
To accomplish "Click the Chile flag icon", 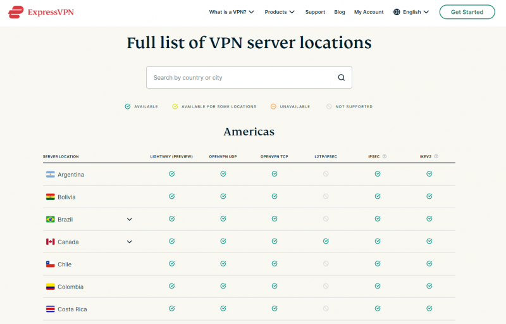I will (51, 265).
